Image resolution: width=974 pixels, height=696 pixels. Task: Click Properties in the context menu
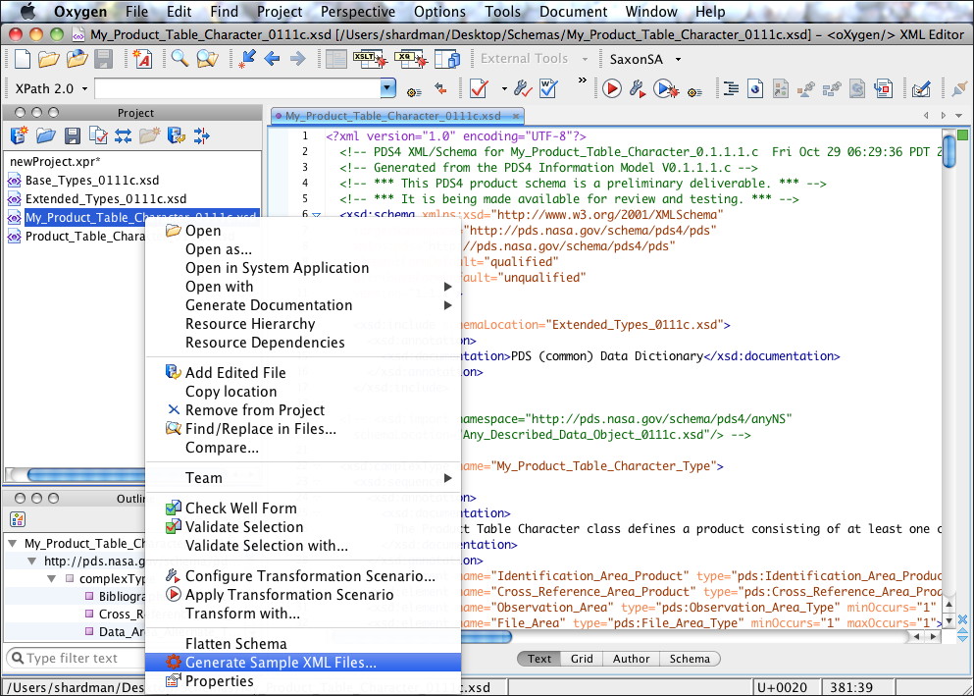pyautogui.click(x=303, y=681)
